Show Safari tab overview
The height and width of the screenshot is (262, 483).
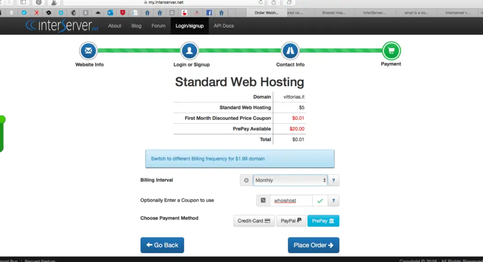(x=289, y=2)
